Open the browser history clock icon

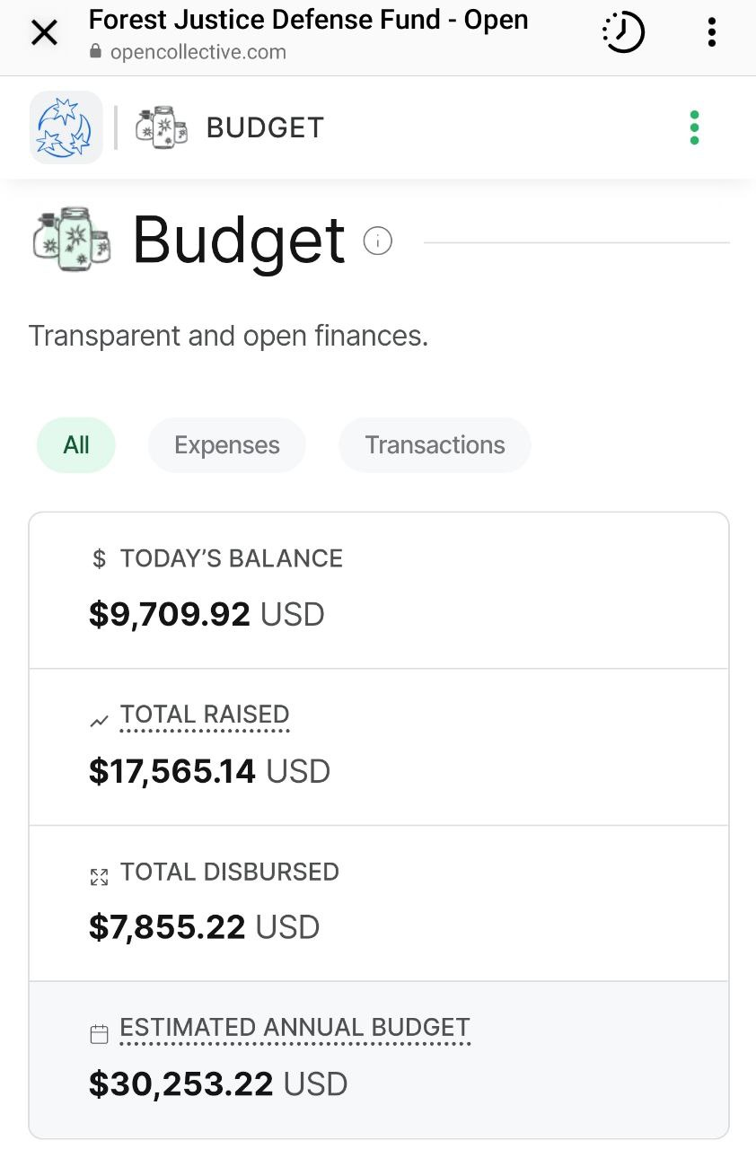(623, 34)
